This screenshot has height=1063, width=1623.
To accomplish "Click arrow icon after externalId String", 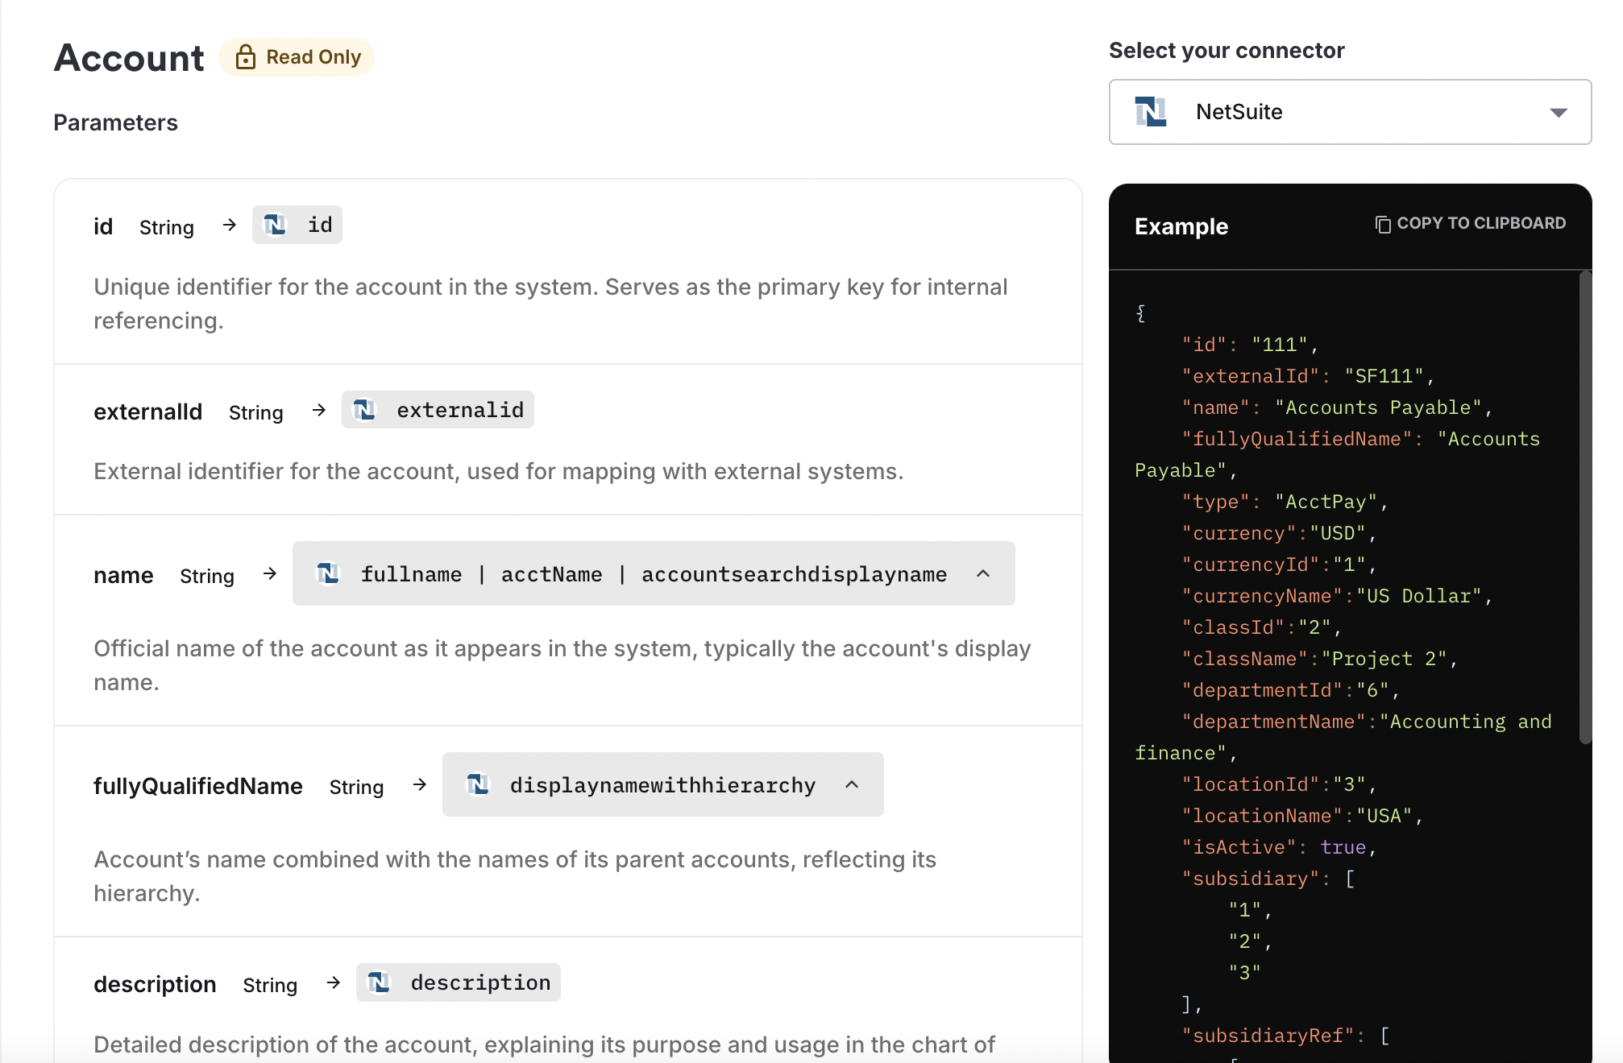I will click(319, 410).
